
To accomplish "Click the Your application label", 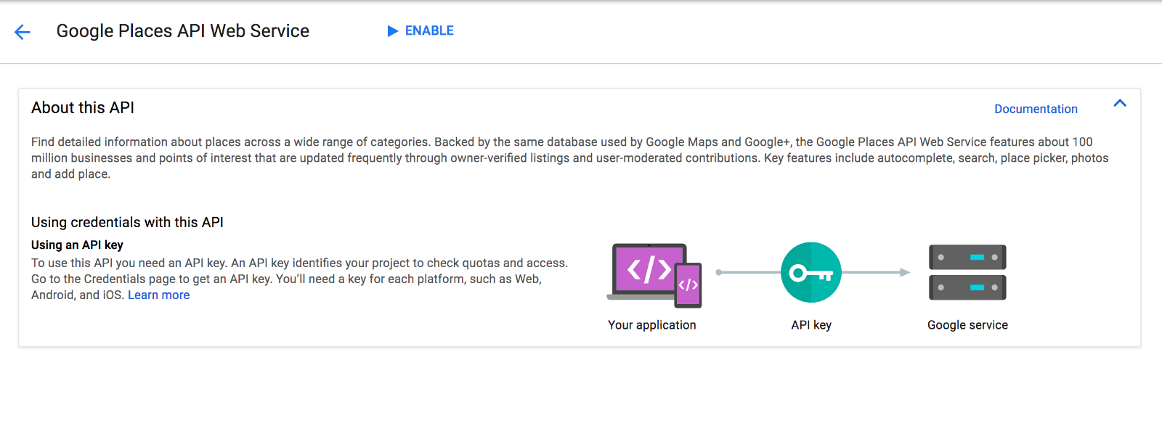I will (651, 325).
